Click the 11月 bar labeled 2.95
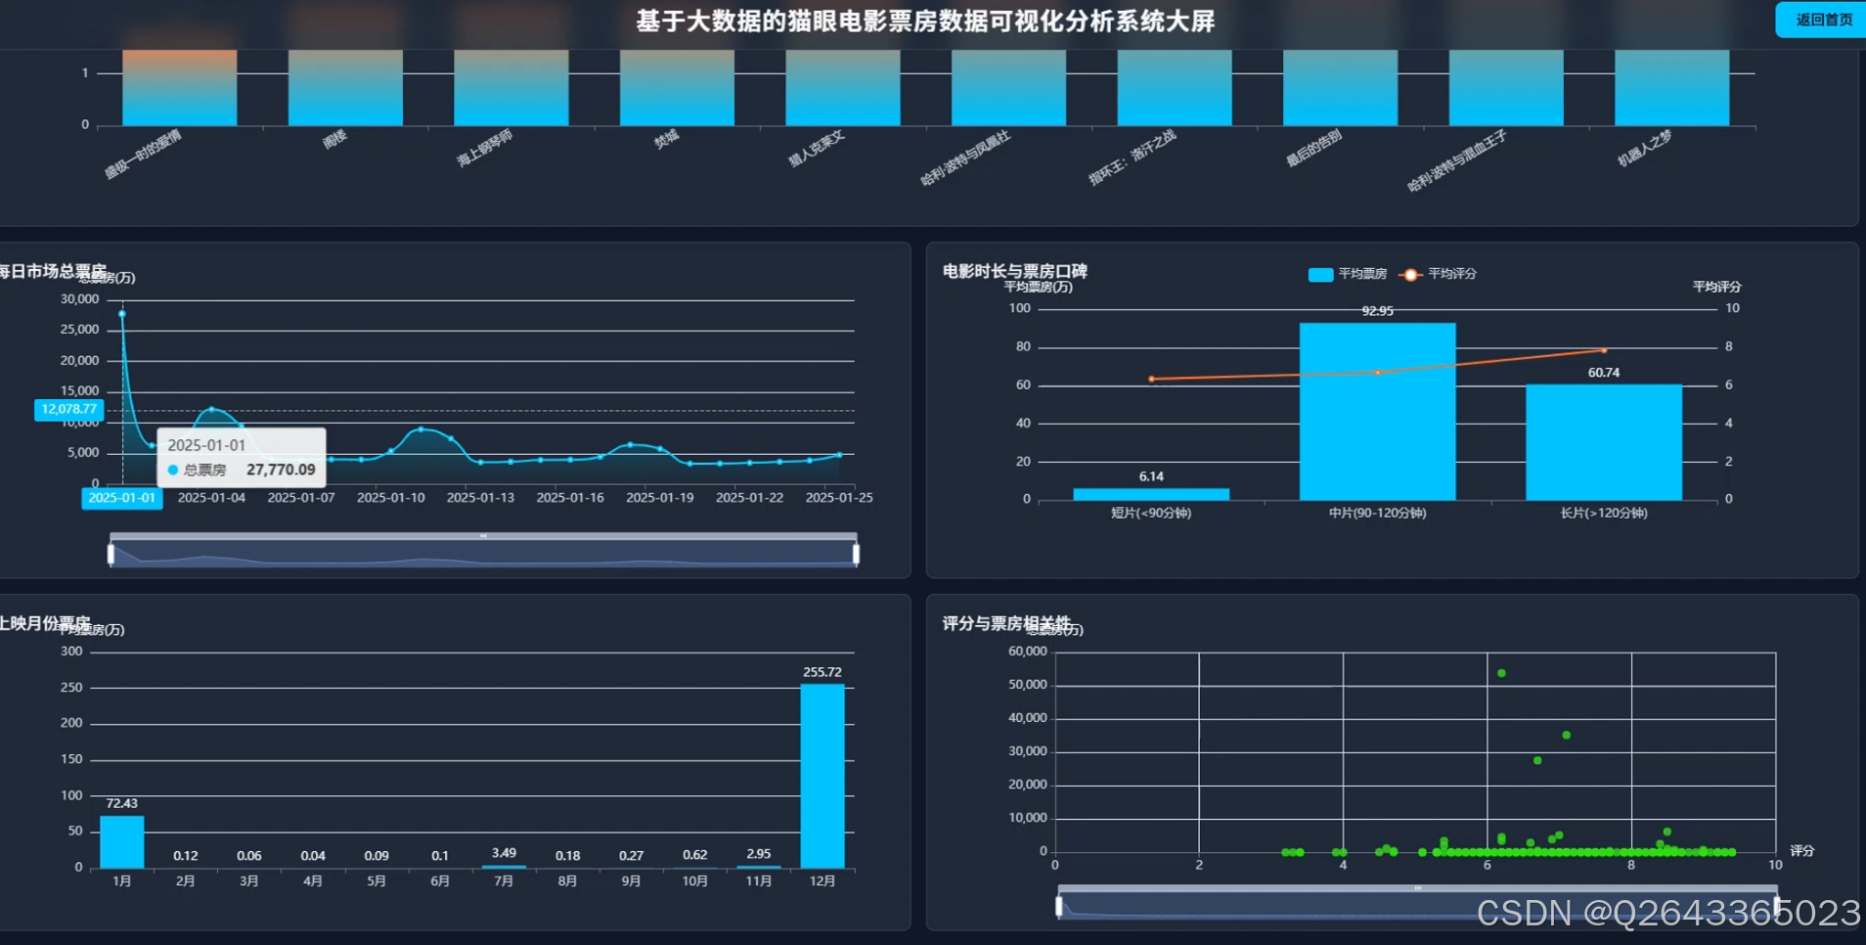Image resolution: width=1866 pixels, height=945 pixels. tap(759, 867)
